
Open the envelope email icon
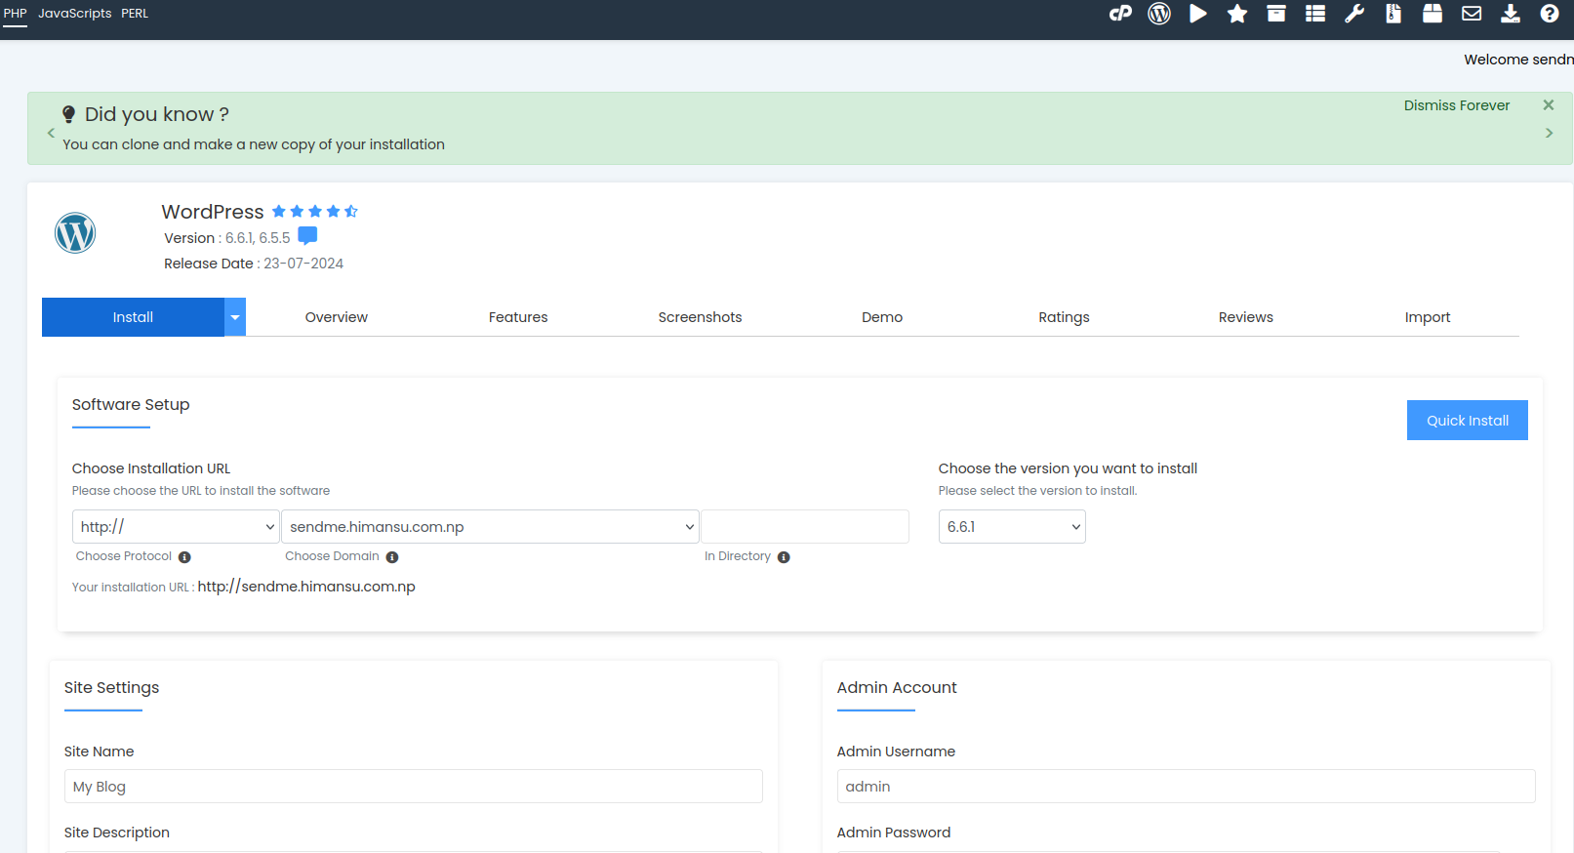[1472, 14]
